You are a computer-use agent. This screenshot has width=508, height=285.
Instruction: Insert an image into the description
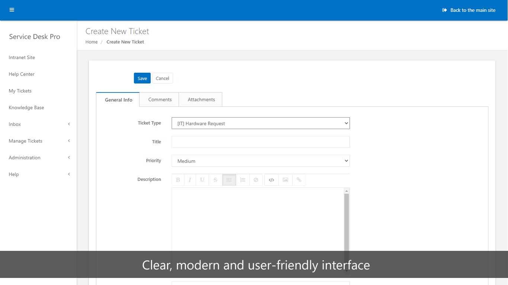[x=285, y=180]
